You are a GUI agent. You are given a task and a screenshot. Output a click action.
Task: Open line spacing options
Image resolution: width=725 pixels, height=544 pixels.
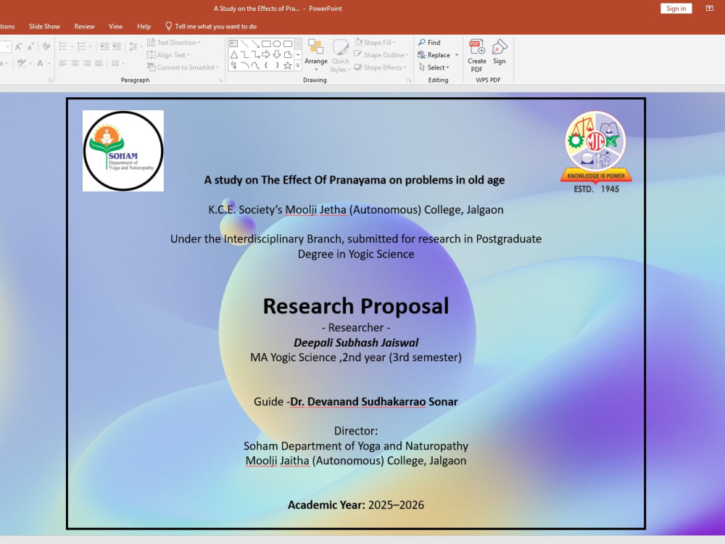pyautogui.click(x=136, y=46)
